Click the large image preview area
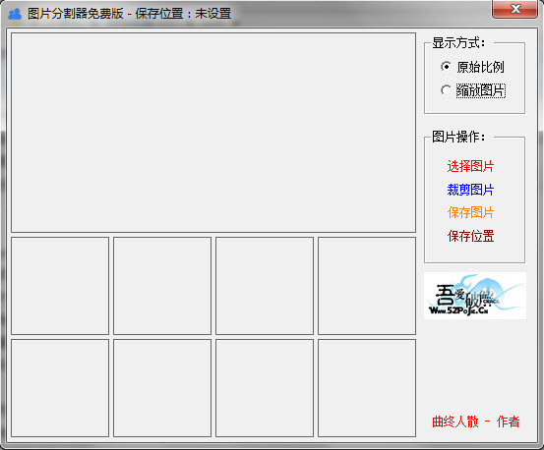The height and width of the screenshot is (450, 544). click(213, 133)
